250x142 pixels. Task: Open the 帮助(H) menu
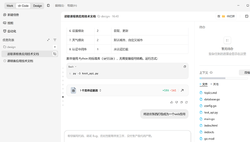click(72, 5)
